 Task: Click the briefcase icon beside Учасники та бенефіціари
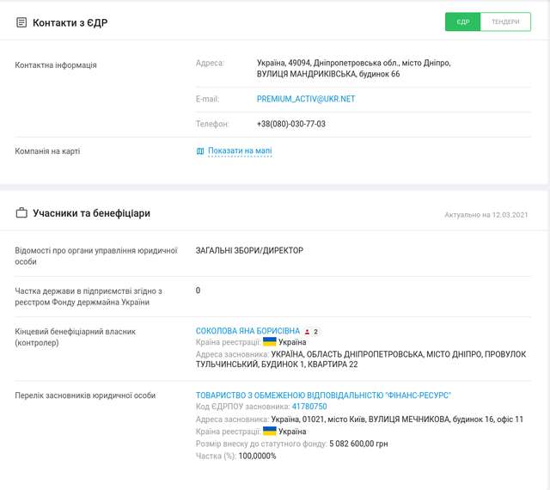click(x=21, y=213)
